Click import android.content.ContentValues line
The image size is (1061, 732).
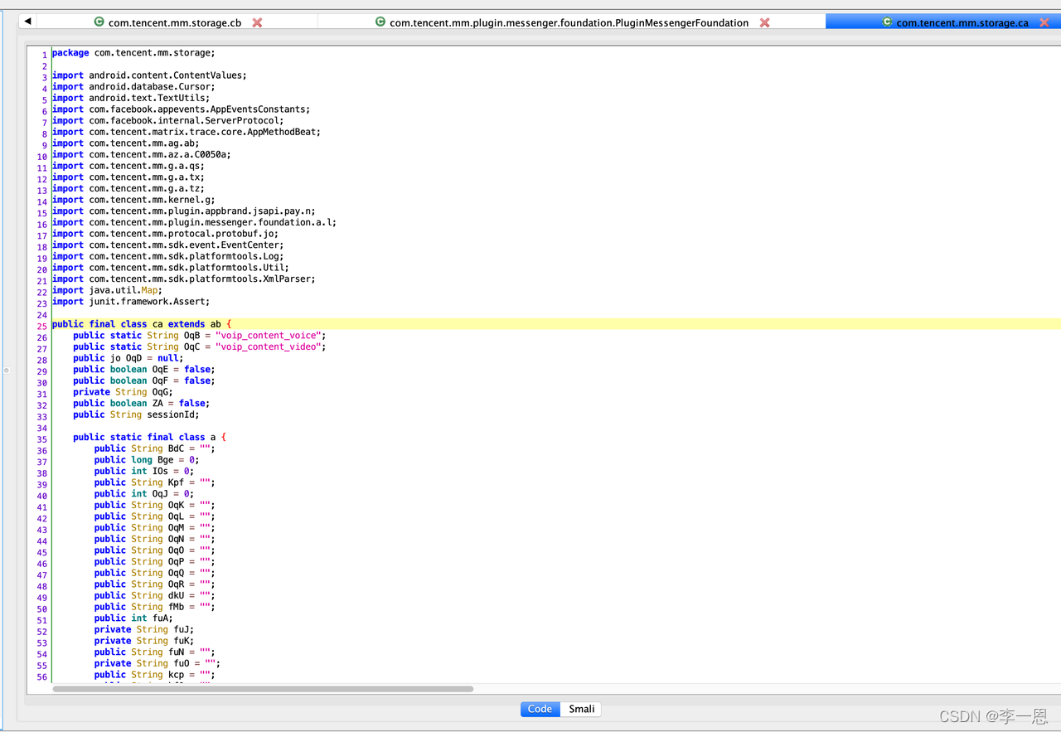(x=149, y=75)
